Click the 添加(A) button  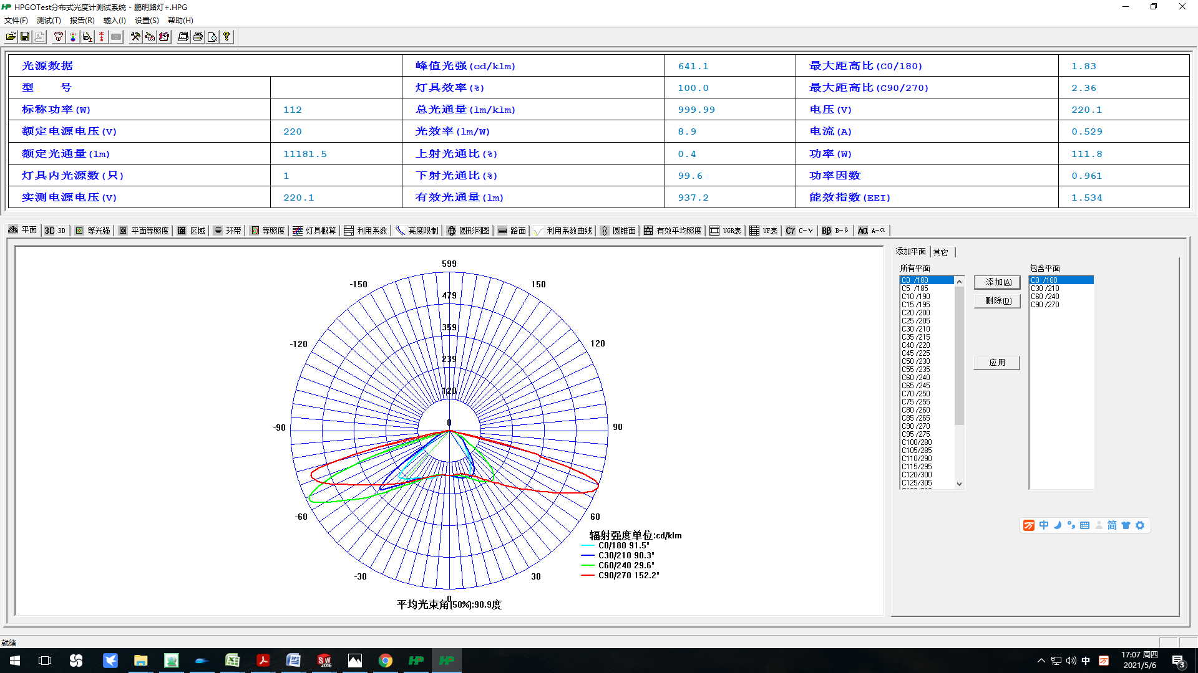(997, 282)
